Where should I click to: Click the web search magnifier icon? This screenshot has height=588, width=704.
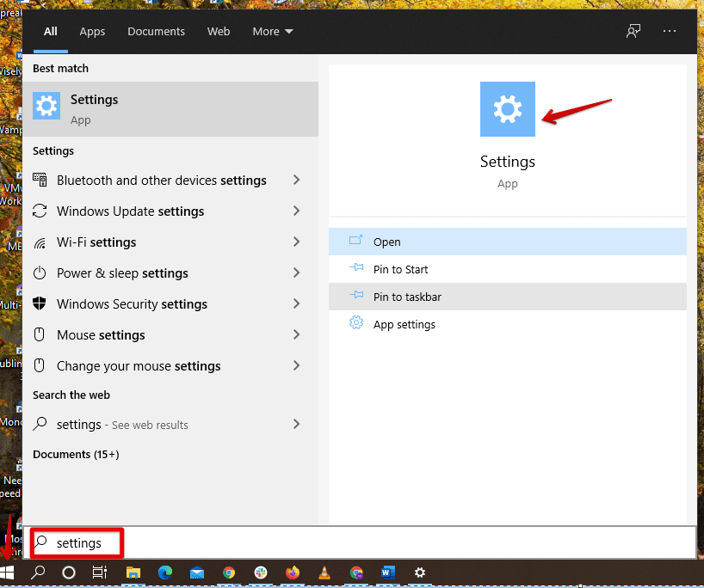[40, 424]
